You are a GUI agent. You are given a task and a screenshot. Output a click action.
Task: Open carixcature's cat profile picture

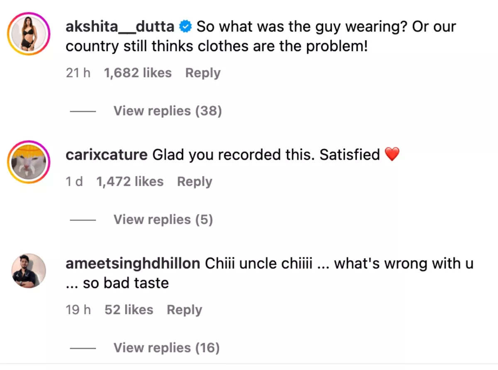[x=29, y=161]
